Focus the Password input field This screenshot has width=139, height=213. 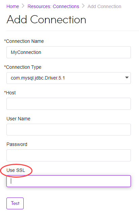tap(69, 155)
